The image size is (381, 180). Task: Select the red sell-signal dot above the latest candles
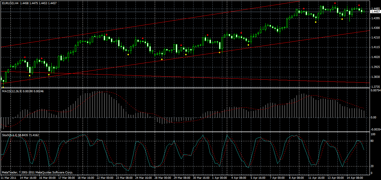point(359,5)
